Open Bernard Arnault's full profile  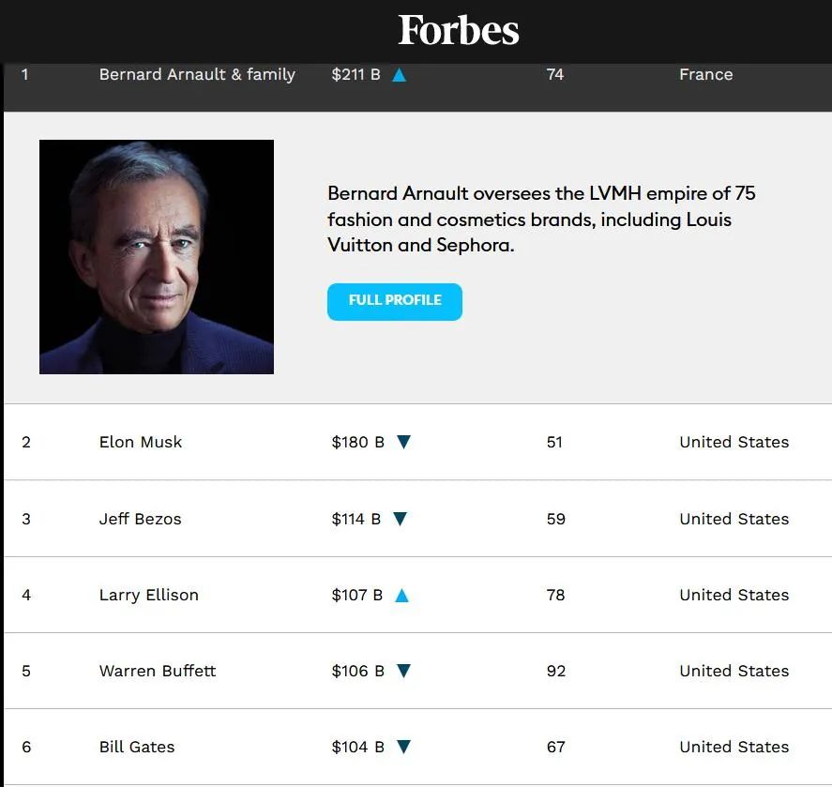click(x=394, y=301)
